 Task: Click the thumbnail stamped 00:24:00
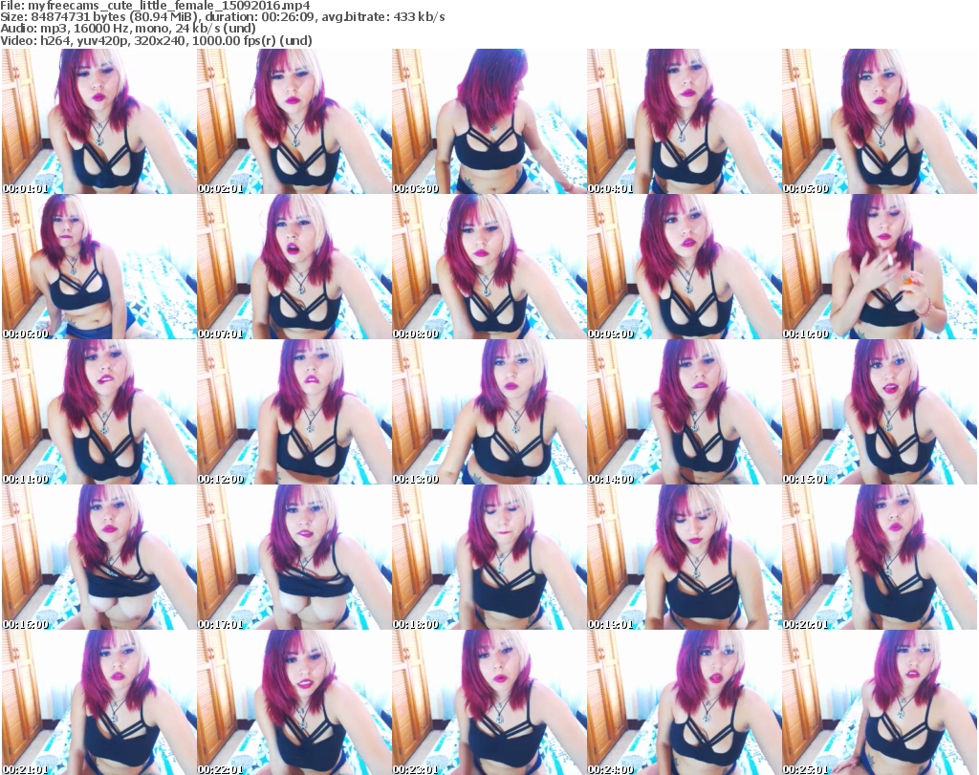pos(685,702)
